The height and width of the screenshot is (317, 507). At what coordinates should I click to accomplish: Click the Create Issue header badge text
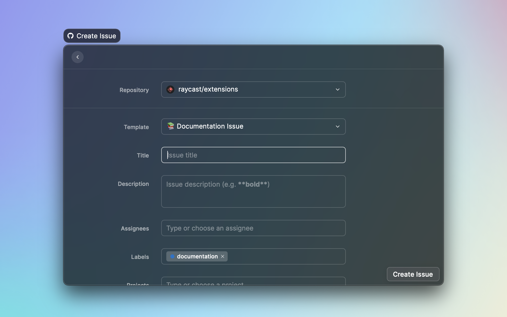pyautogui.click(x=96, y=36)
